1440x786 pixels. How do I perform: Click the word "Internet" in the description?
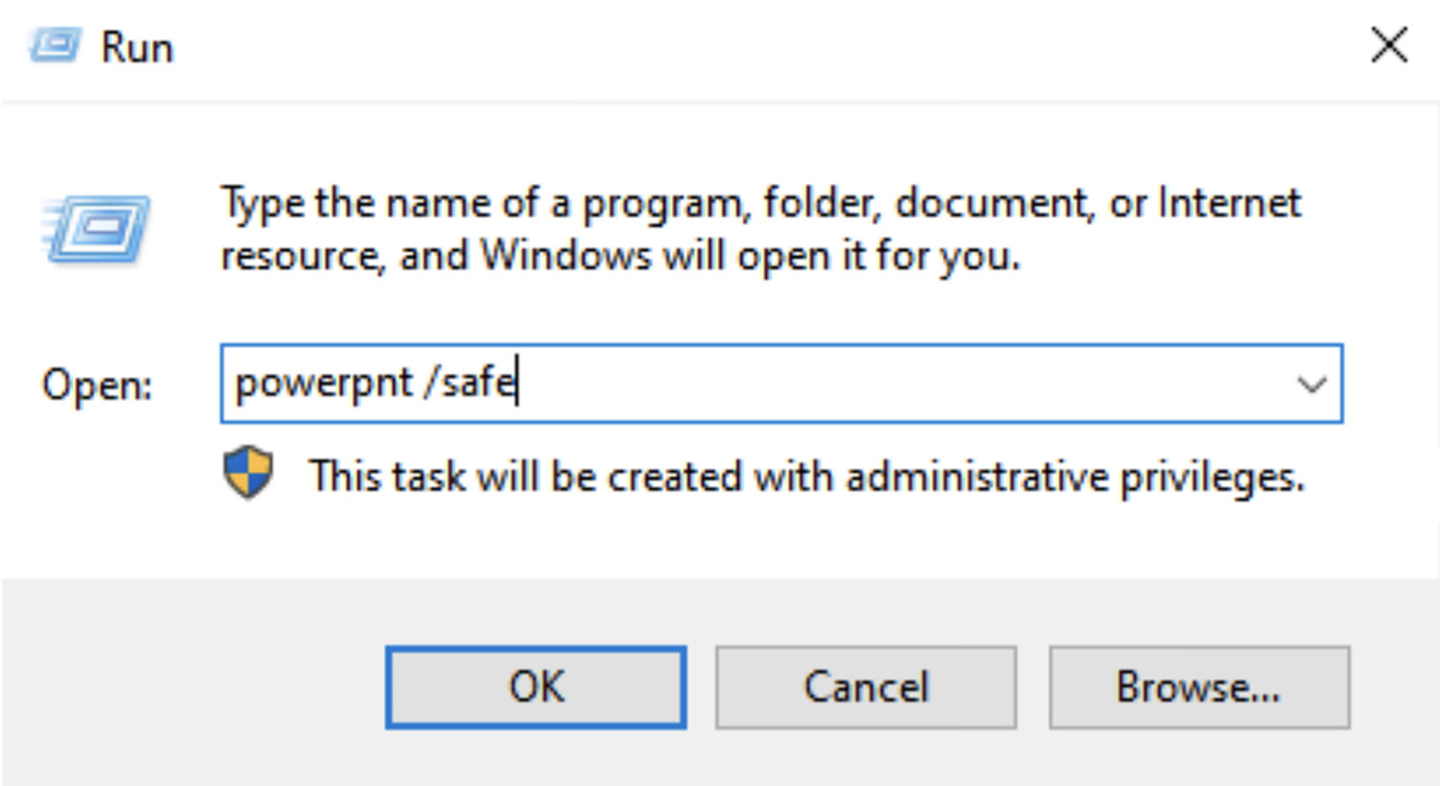coord(1230,202)
